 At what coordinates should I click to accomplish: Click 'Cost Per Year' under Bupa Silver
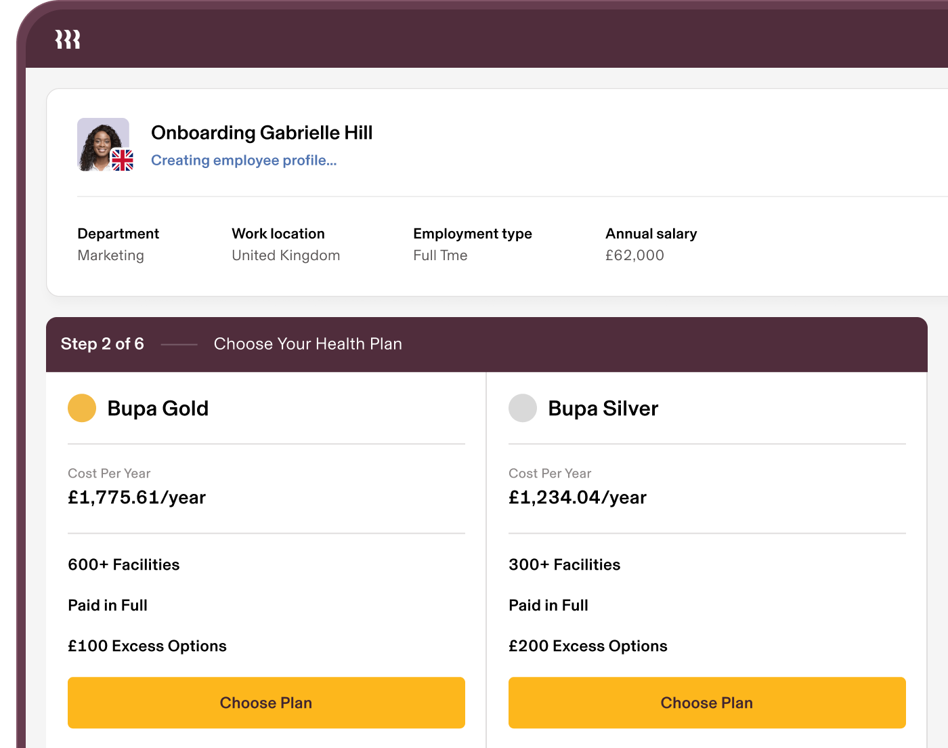point(550,474)
